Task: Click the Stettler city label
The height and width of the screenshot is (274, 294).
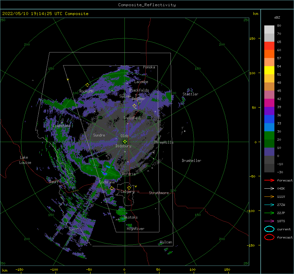Action: click(x=190, y=94)
